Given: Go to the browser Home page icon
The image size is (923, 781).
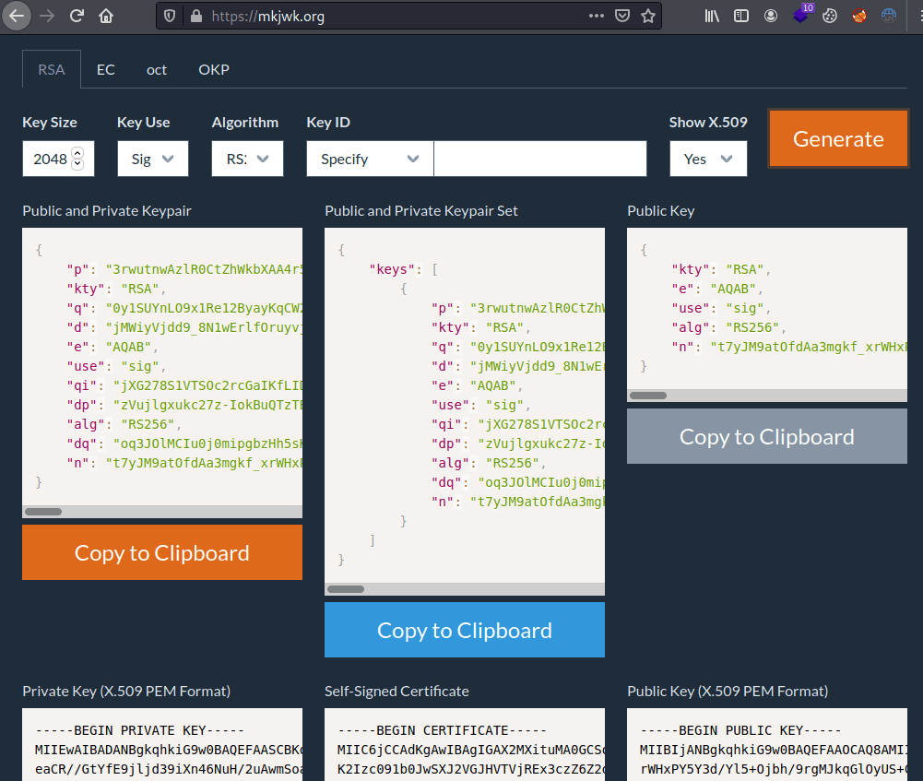Looking at the screenshot, I should [x=106, y=16].
